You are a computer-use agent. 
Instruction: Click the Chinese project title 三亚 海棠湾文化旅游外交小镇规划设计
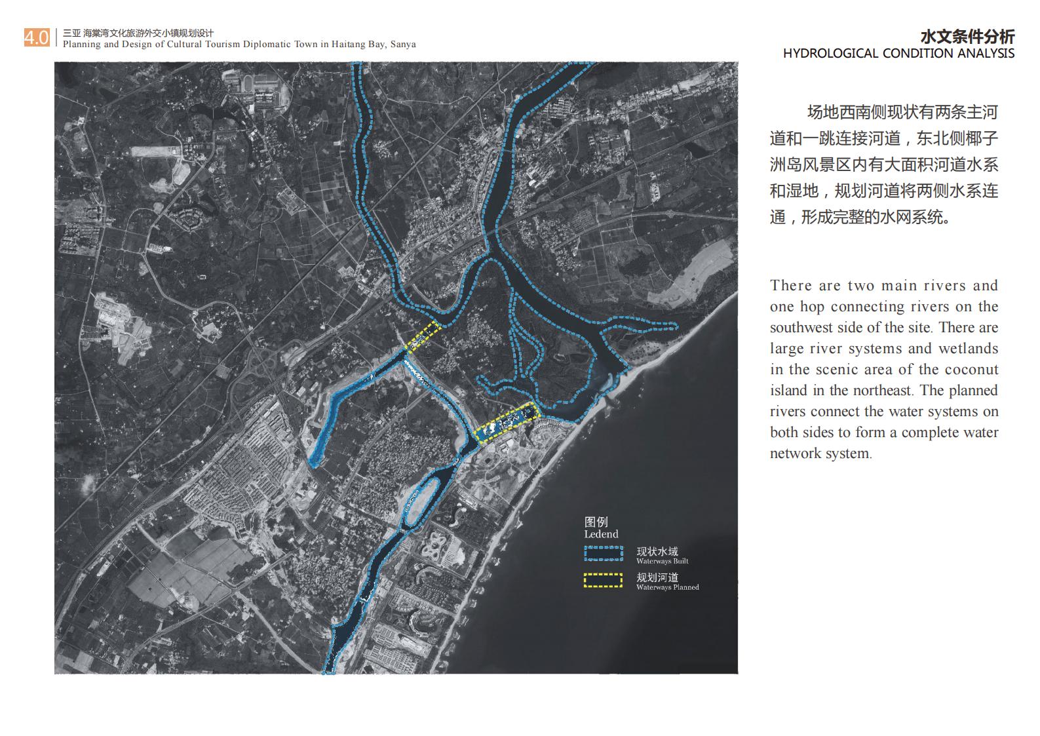tap(138, 33)
